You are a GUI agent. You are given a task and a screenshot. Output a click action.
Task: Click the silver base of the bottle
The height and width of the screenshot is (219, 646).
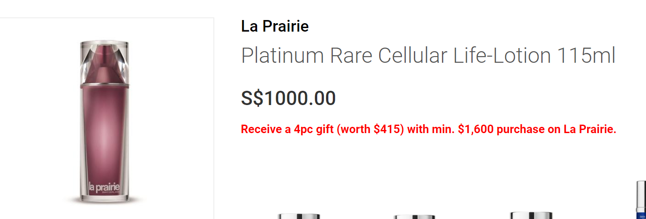point(104,197)
